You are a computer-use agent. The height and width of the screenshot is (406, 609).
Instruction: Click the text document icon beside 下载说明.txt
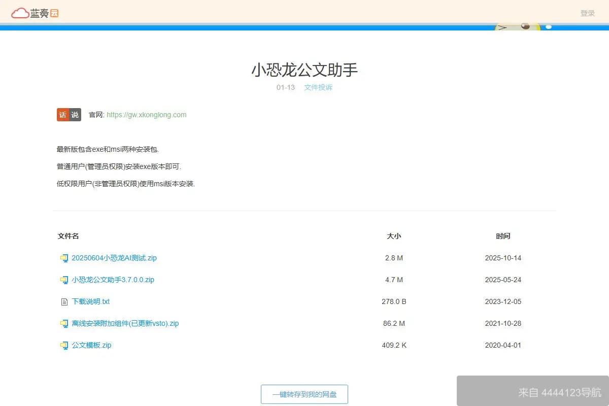pyautogui.click(x=64, y=301)
